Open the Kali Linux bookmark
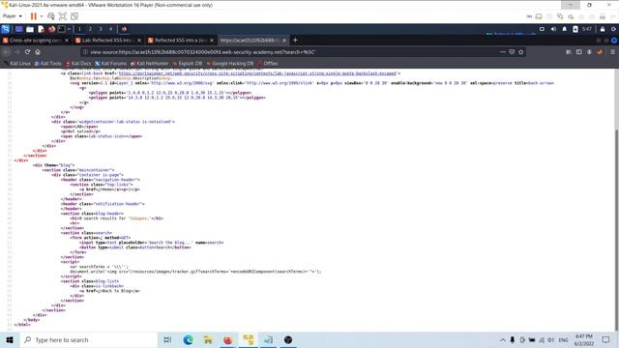This screenshot has width=619, height=348. click(x=17, y=63)
